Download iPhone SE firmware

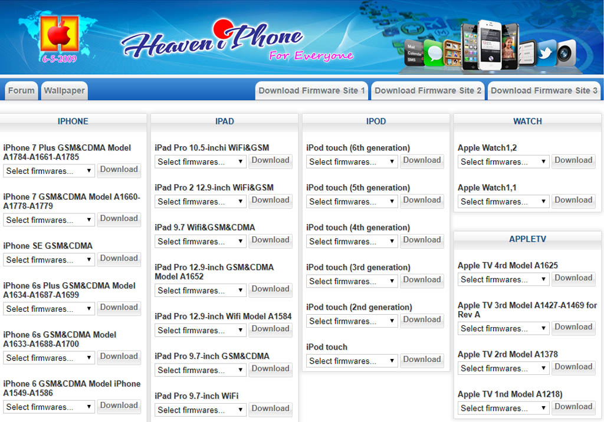tap(119, 259)
